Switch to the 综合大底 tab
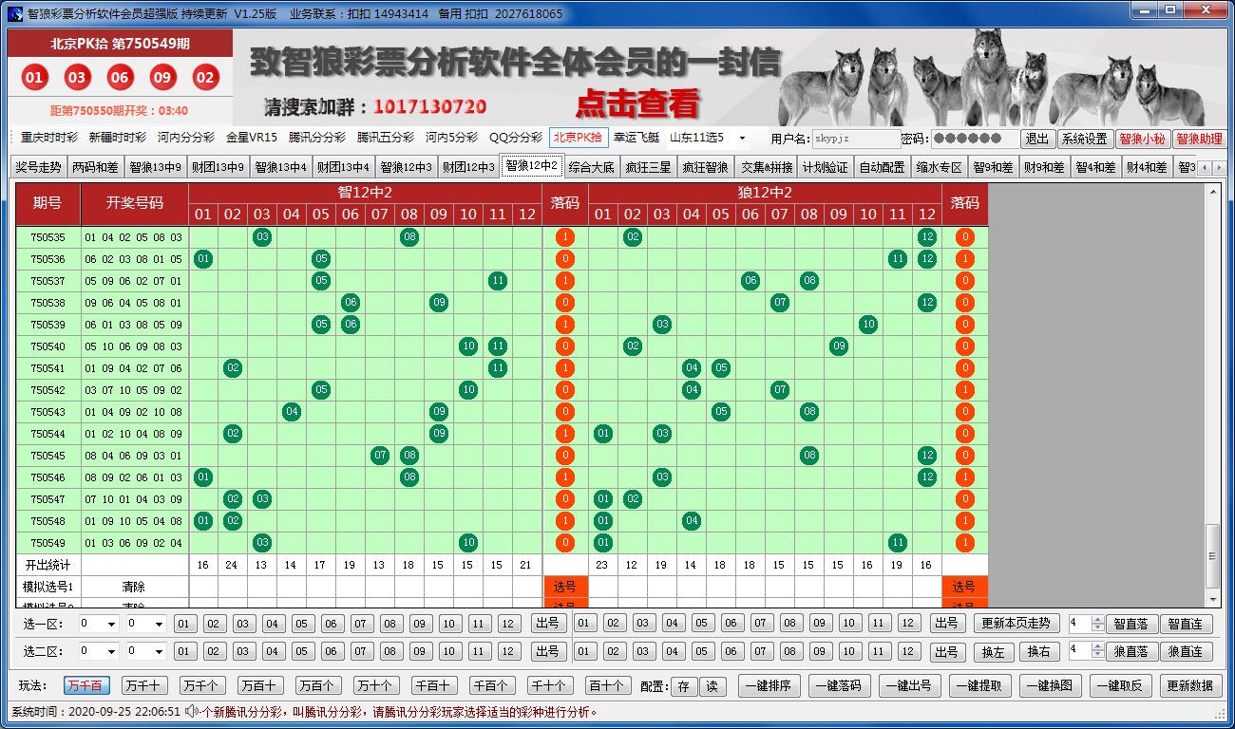This screenshot has width=1235, height=729. 591,168
